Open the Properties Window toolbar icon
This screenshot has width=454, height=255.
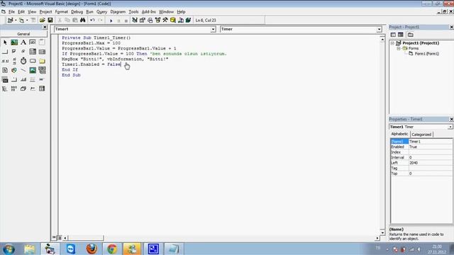pyautogui.click(x=142, y=21)
